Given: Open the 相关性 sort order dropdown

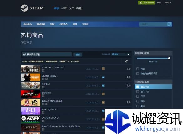Looking at the screenshot, I should coord(121,54).
